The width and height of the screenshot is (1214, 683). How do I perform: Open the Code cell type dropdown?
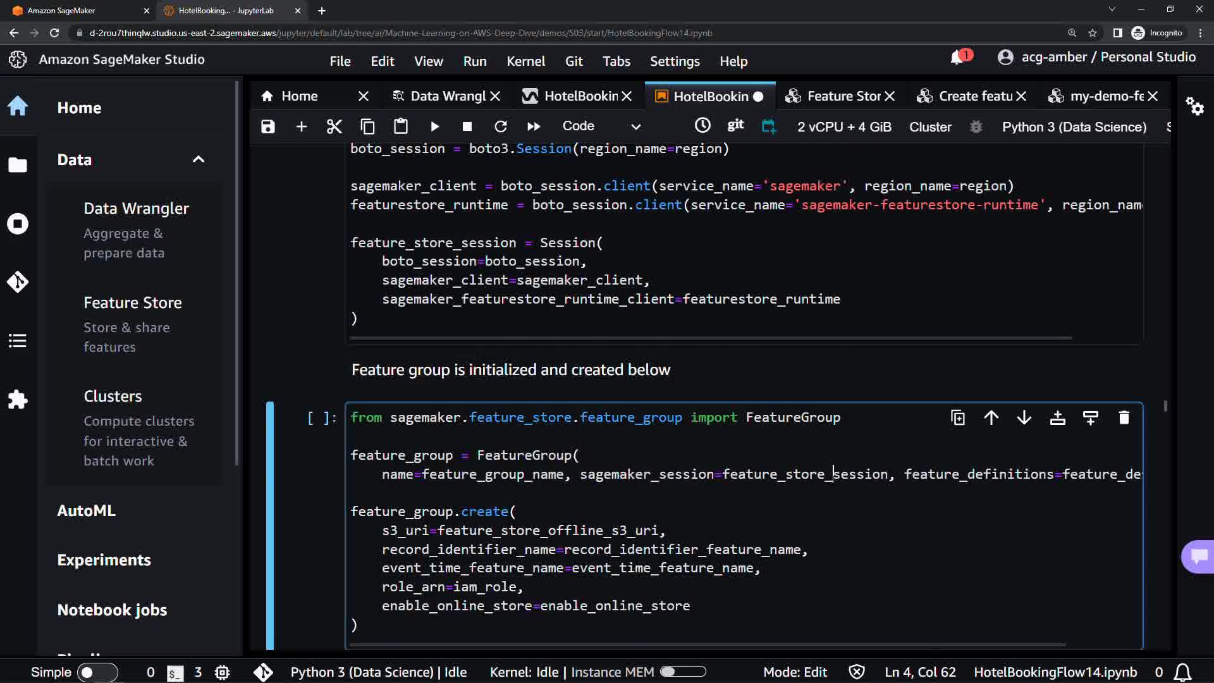[601, 126]
